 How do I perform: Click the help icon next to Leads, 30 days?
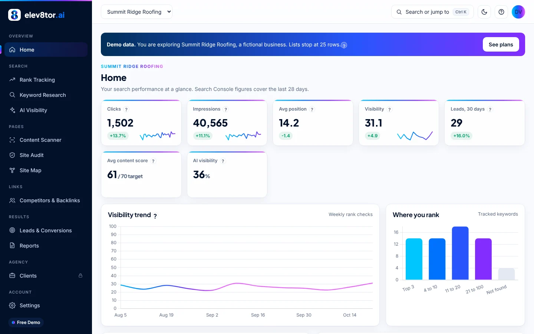click(490, 109)
